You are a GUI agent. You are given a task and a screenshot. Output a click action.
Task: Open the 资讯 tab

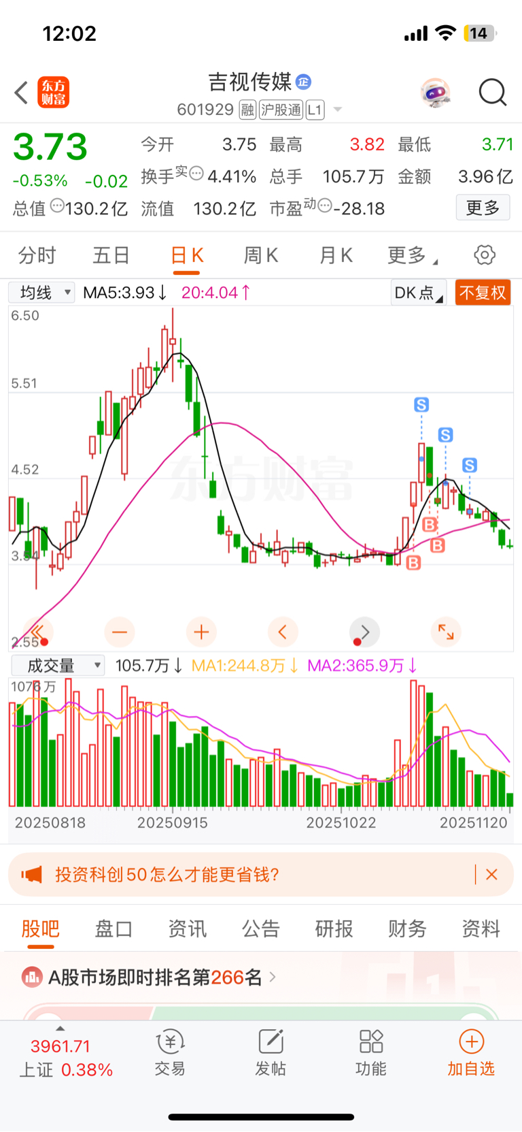click(187, 928)
